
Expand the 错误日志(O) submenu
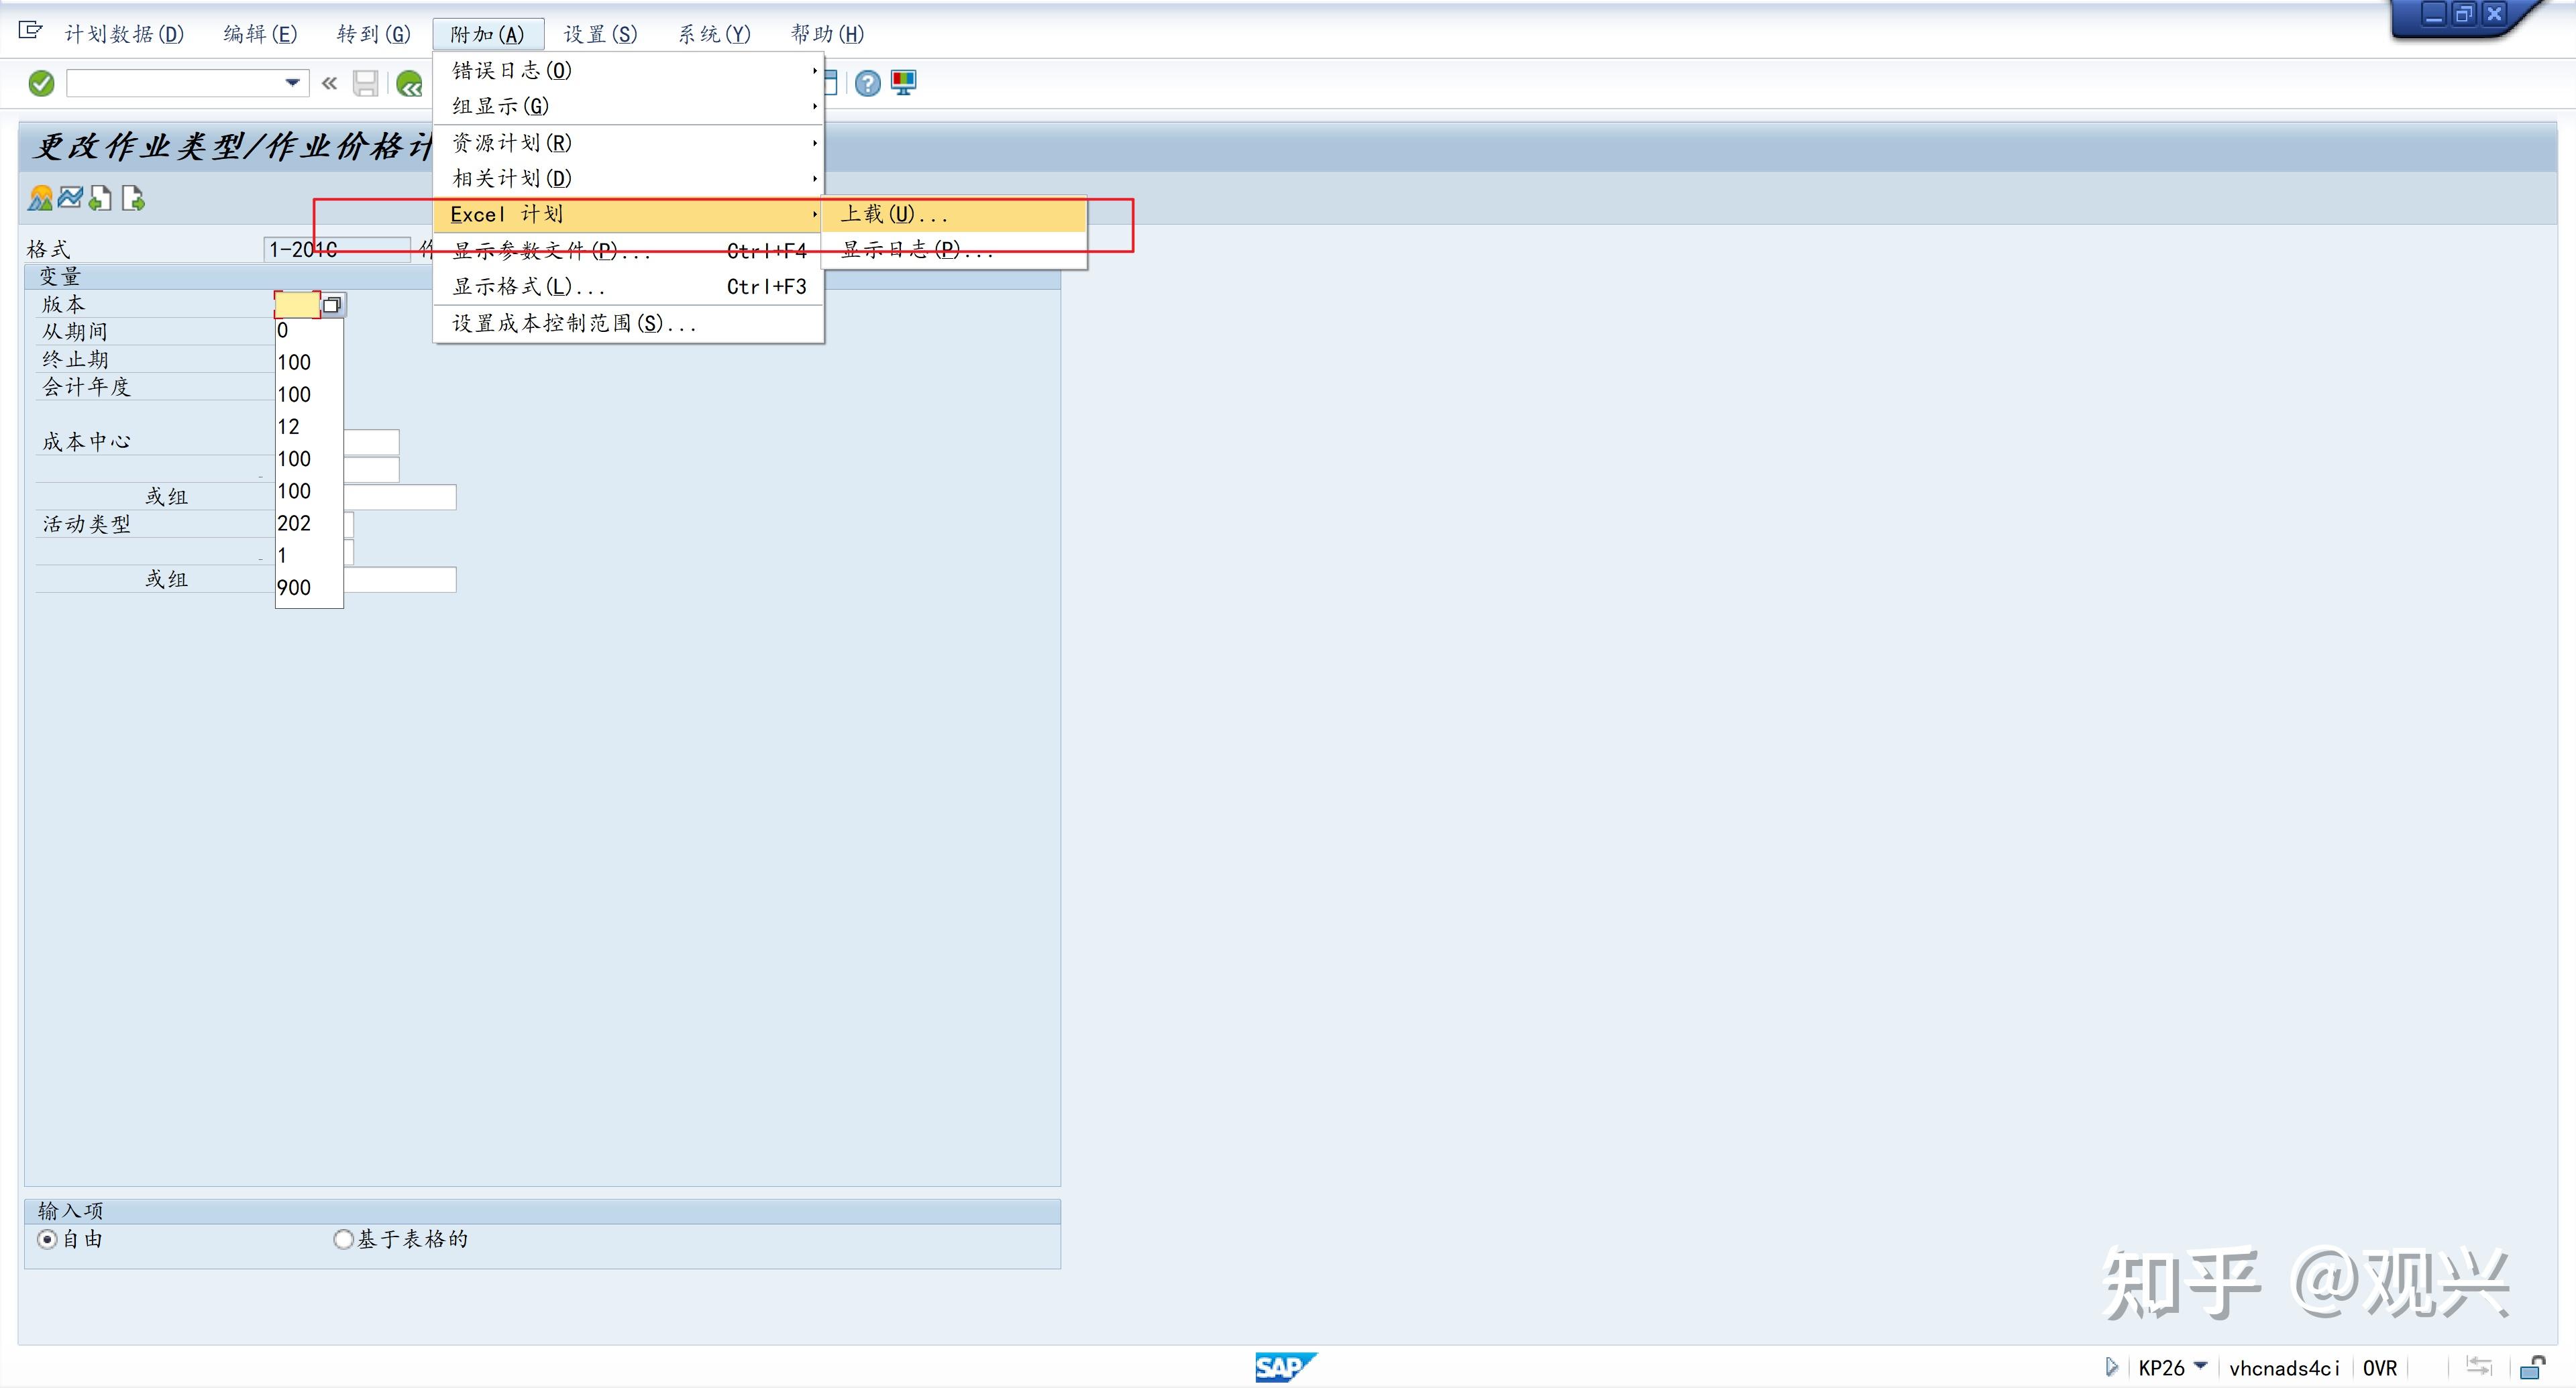pyautogui.click(x=628, y=70)
